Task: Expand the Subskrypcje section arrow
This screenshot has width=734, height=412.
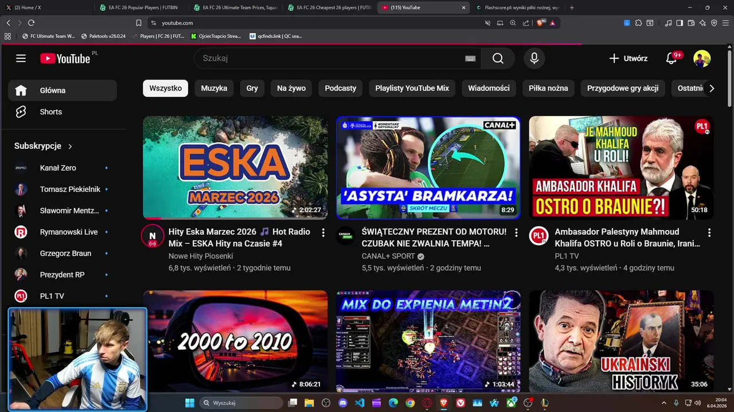Action: pos(70,146)
